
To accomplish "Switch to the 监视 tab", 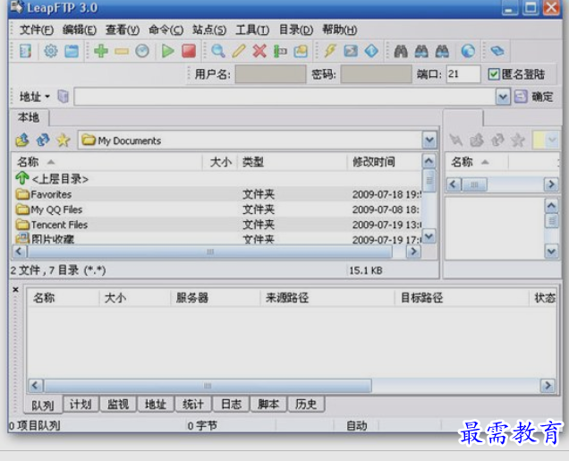I will tap(118, 404).
